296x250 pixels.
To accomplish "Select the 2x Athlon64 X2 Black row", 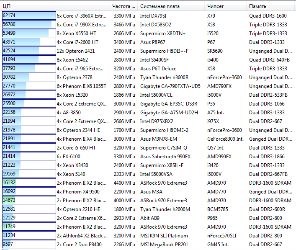I will coord(148,236).
